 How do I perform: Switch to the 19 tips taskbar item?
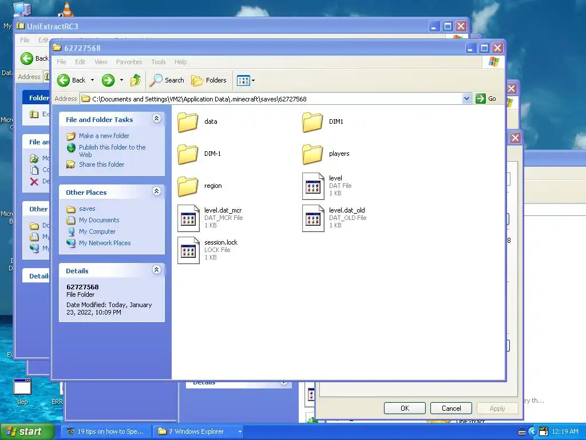pyautogui.click(x=106, y=431)
